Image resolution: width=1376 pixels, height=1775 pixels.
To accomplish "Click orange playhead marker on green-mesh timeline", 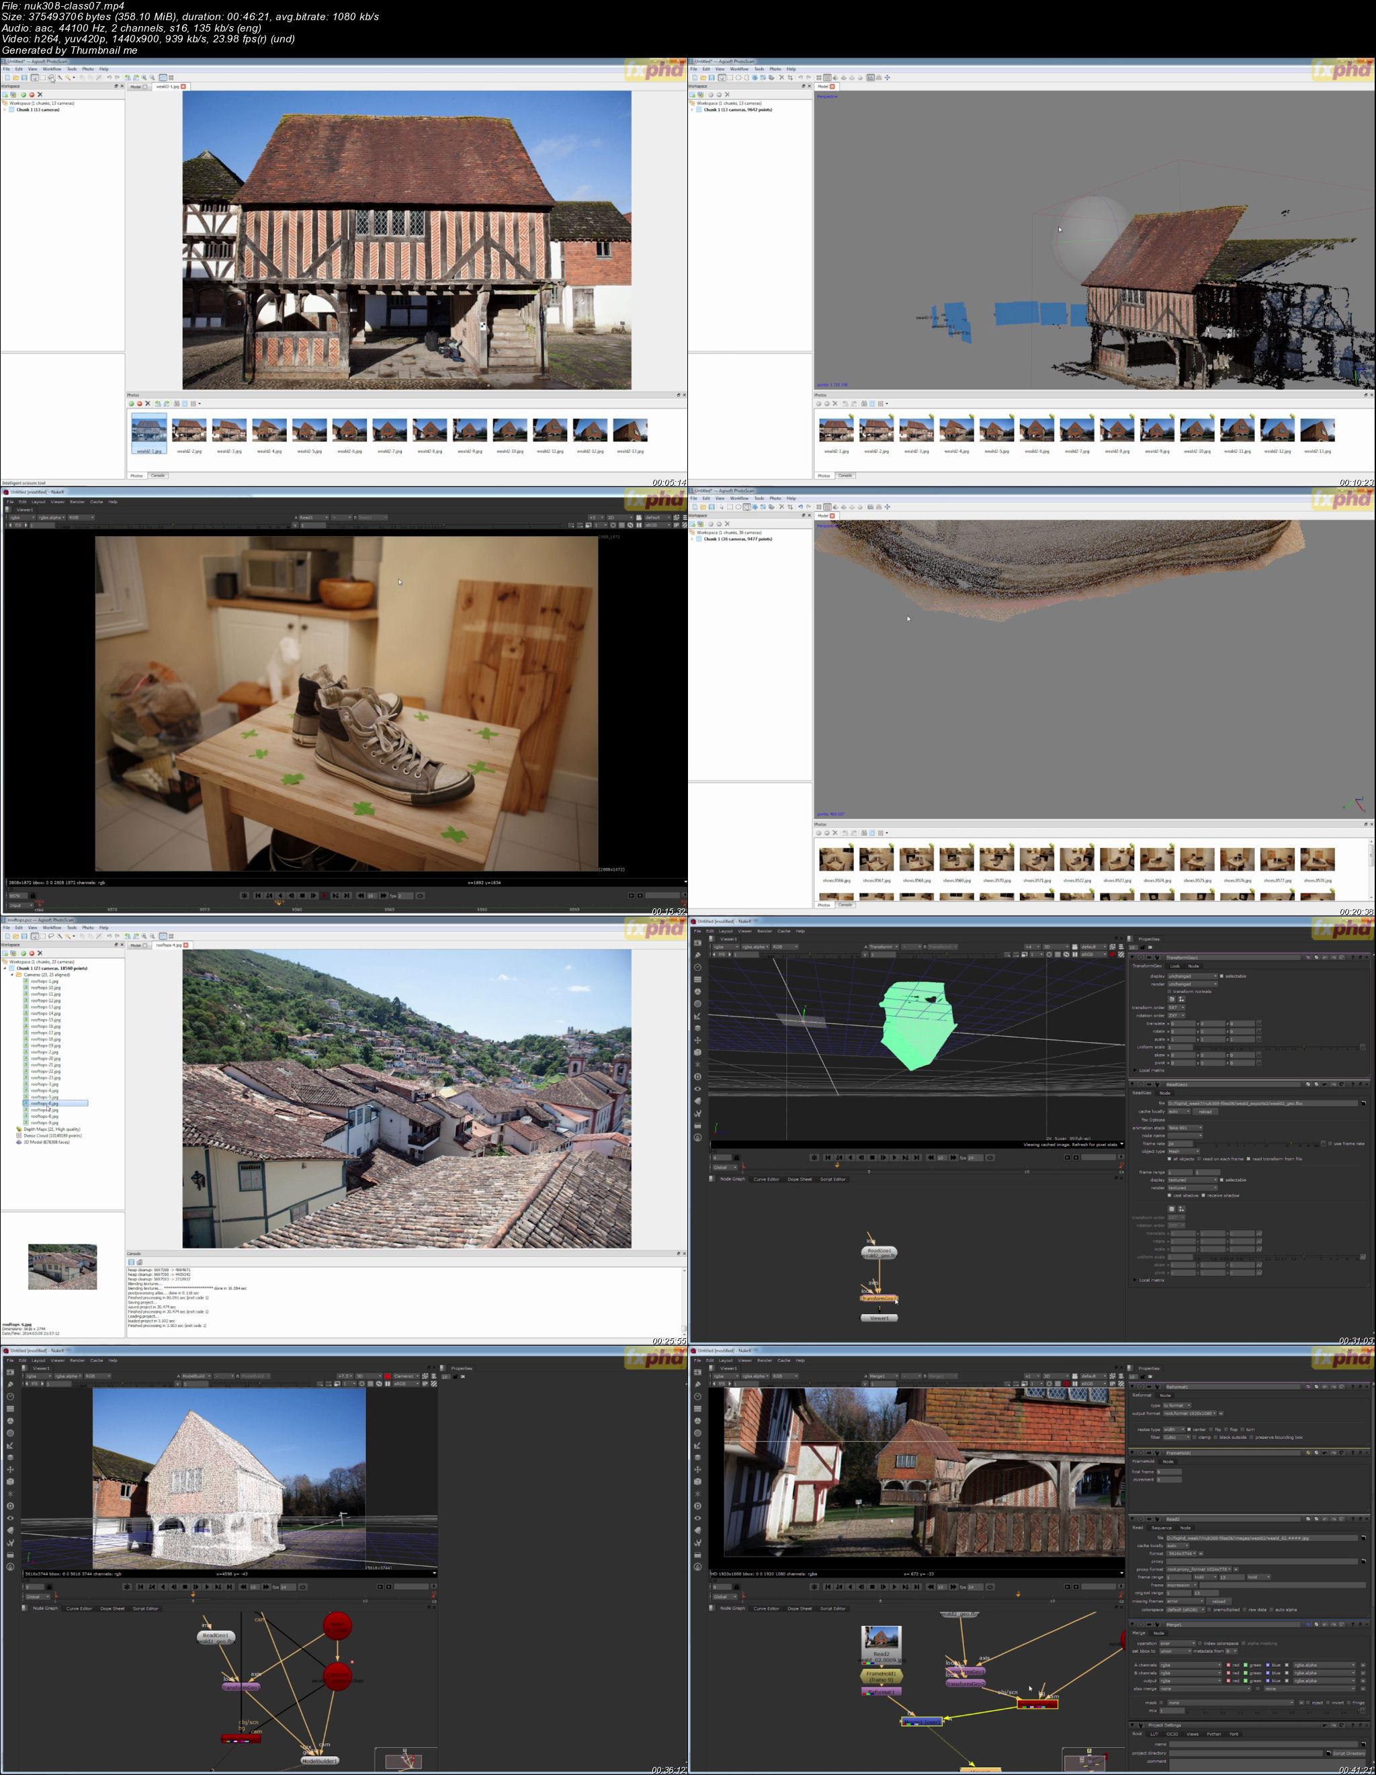I will tap(837, 1166).
